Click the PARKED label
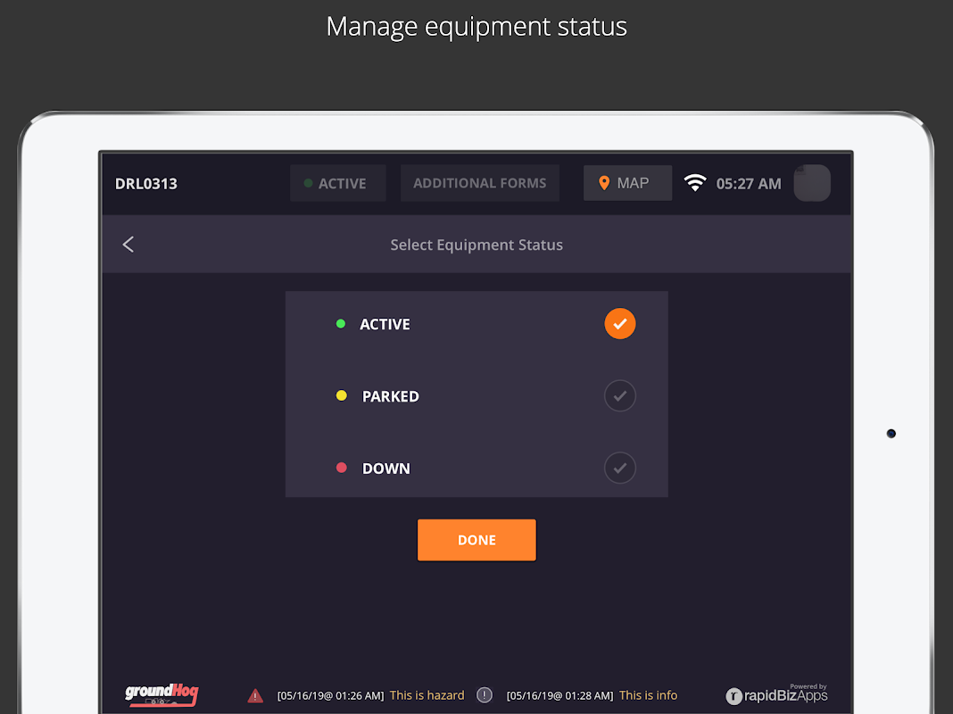953x714 pixels. coord(391,396)
